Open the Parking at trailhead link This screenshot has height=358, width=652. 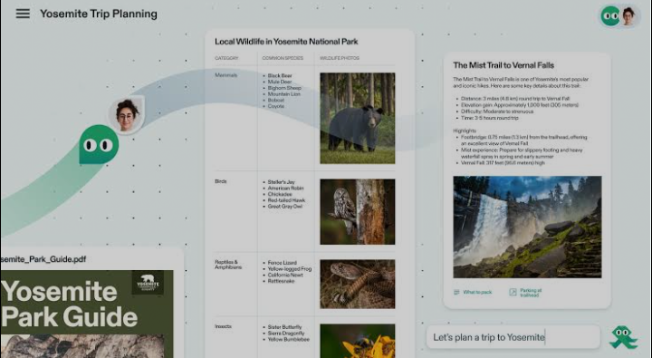point(530,293)
